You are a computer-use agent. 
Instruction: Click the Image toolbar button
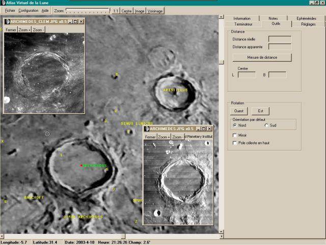(140, 11)
